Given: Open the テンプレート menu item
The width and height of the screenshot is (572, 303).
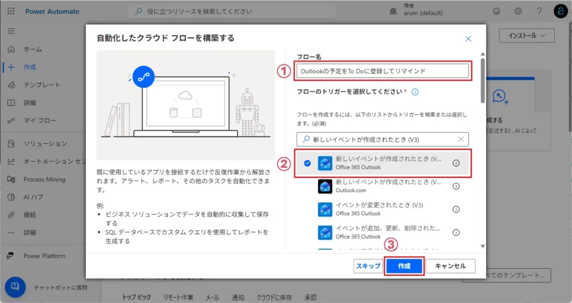Looking at the screenshot, I should [x=42, y=84].
